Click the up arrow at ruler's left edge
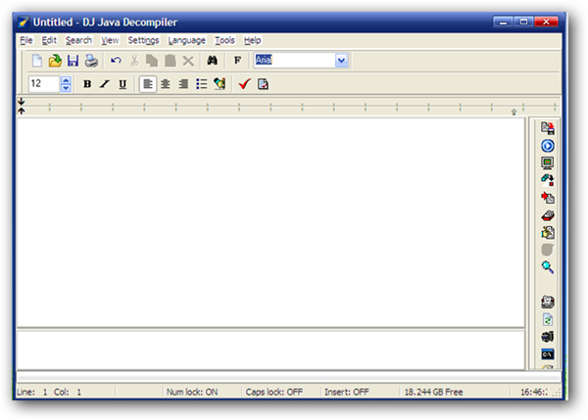 click(x=22, y=111)
